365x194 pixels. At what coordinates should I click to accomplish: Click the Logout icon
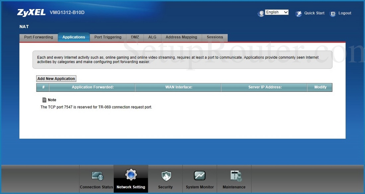click(x=332, y=14)
